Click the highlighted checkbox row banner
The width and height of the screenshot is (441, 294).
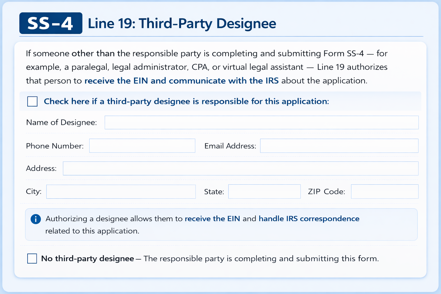click(221, 101)
